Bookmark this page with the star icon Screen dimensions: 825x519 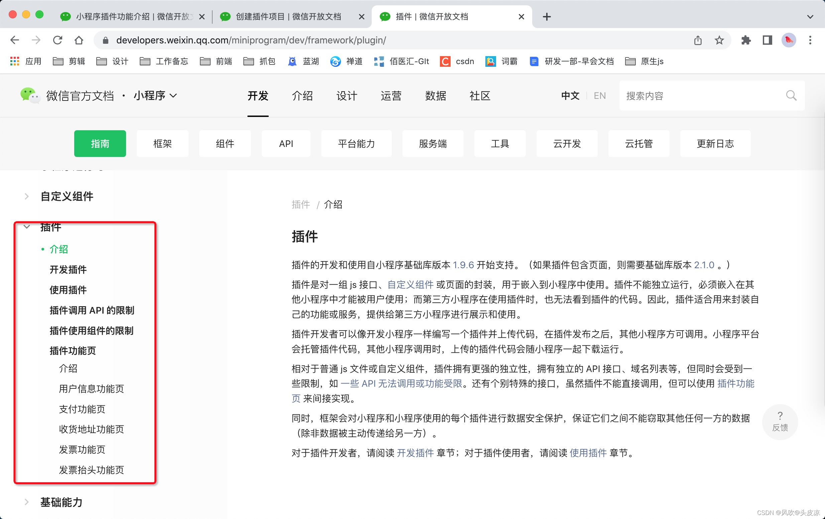coord(719,40)
